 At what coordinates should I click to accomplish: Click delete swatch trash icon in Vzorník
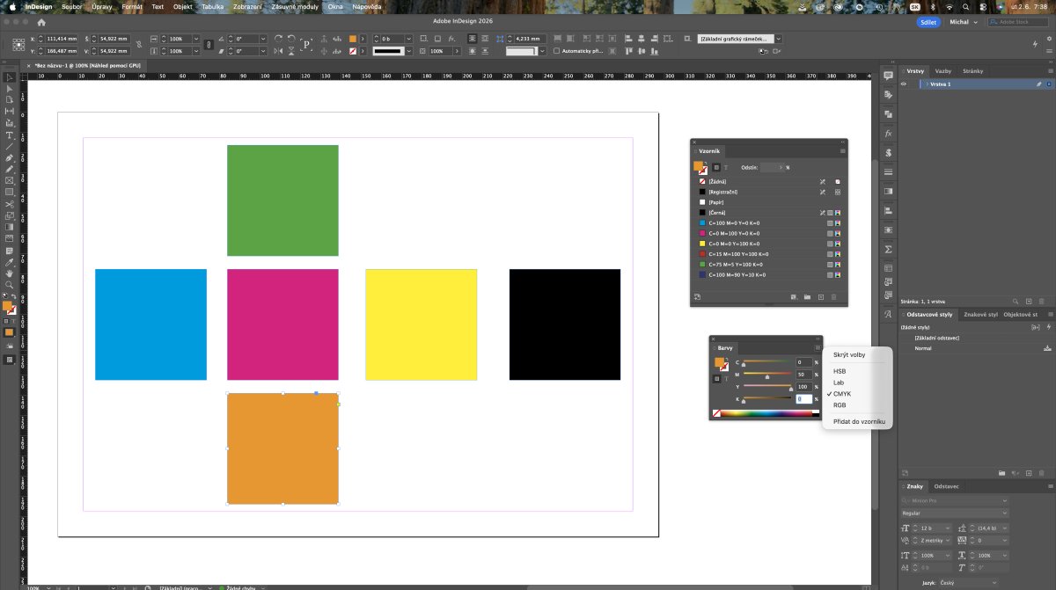834,297
